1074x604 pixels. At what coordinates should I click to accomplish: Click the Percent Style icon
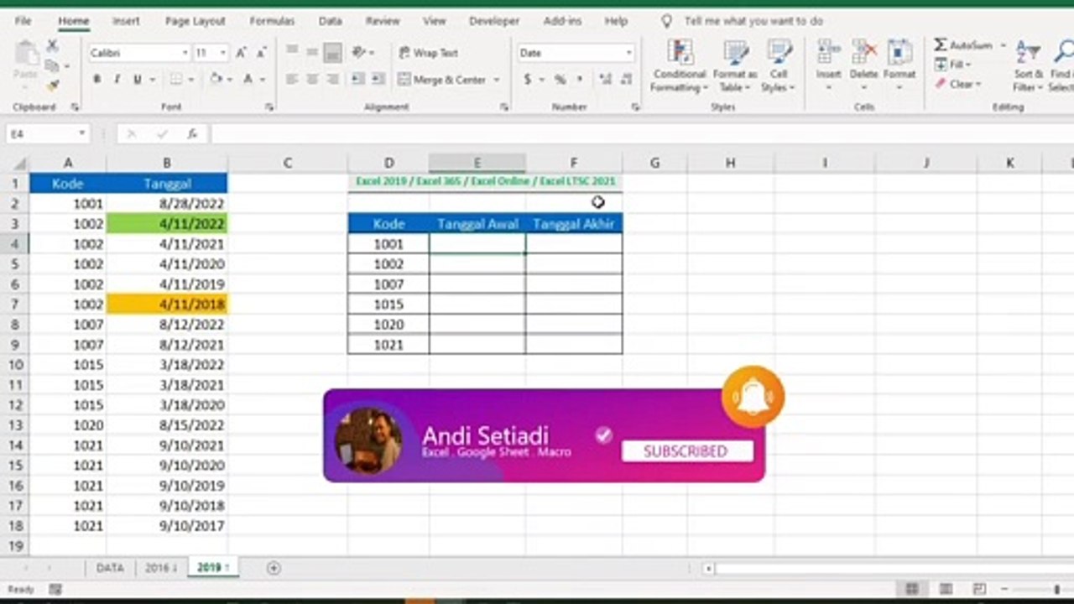coord(560,80)
